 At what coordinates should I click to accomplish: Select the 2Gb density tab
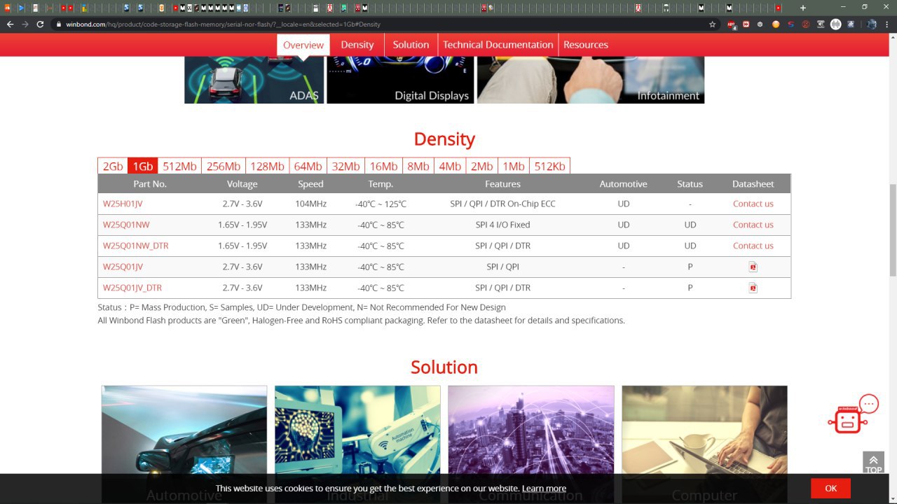click(113, 166)
